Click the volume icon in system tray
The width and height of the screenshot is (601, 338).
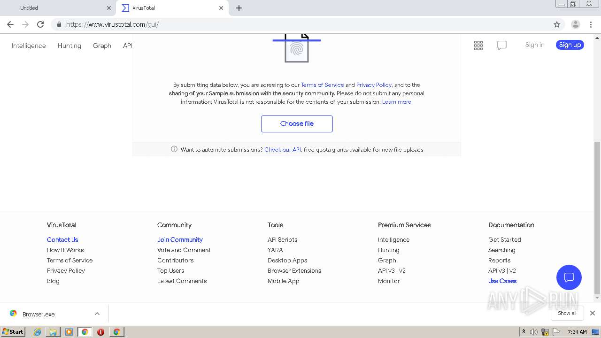(x=534, y=332)
